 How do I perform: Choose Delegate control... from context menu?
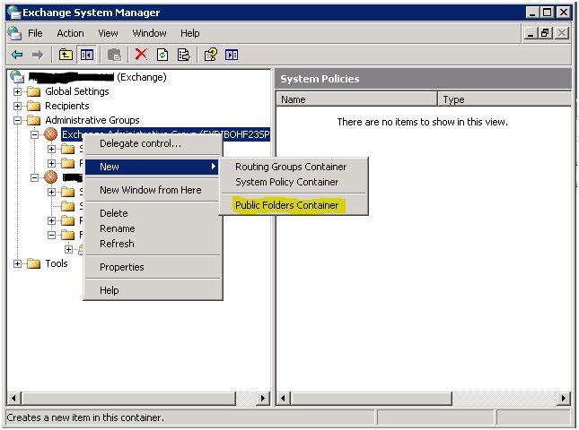pyautogui.click(x=153, y=143)
